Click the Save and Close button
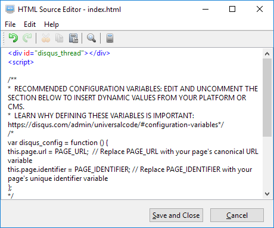 click(x=176, y=215)
